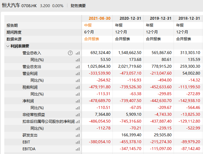This screenshot has width=203, height=154.
Task: Show chart for 扣非后净利润 同比(%) row
Action: 78,129
